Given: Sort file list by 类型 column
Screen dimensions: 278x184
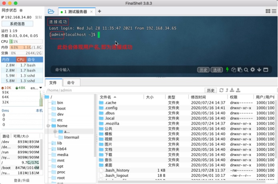Looking at the screenshot, I should [177, 97].
